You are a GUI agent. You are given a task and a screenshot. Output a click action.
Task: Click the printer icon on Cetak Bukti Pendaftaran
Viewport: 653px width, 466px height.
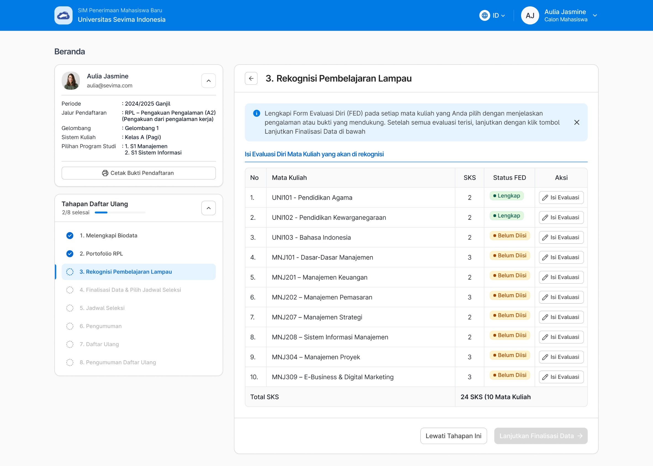pyautogui.click(x=105, y=173)
